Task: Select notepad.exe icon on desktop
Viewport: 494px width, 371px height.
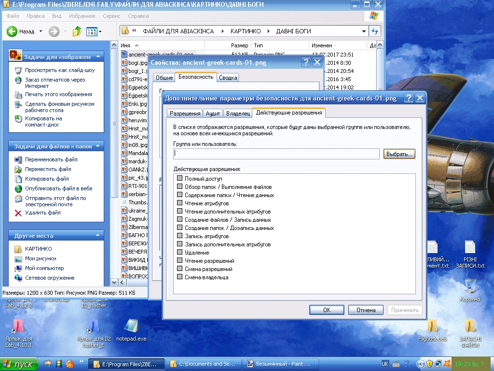Action: pos(131,326)
